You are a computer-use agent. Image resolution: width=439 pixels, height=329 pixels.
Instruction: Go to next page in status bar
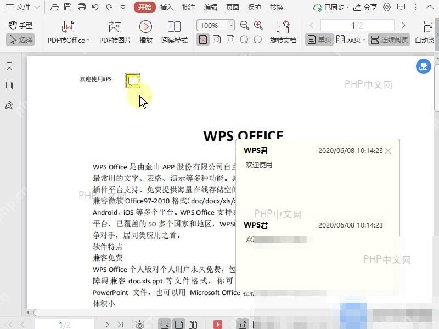(107, 325)
